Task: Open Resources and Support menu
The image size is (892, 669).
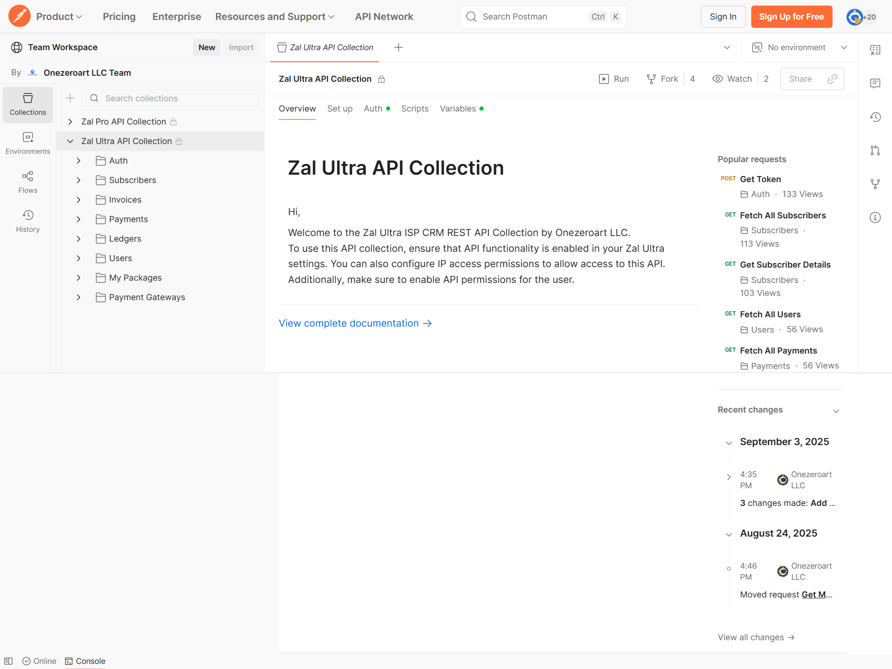Action: click(x=275, y=17)
